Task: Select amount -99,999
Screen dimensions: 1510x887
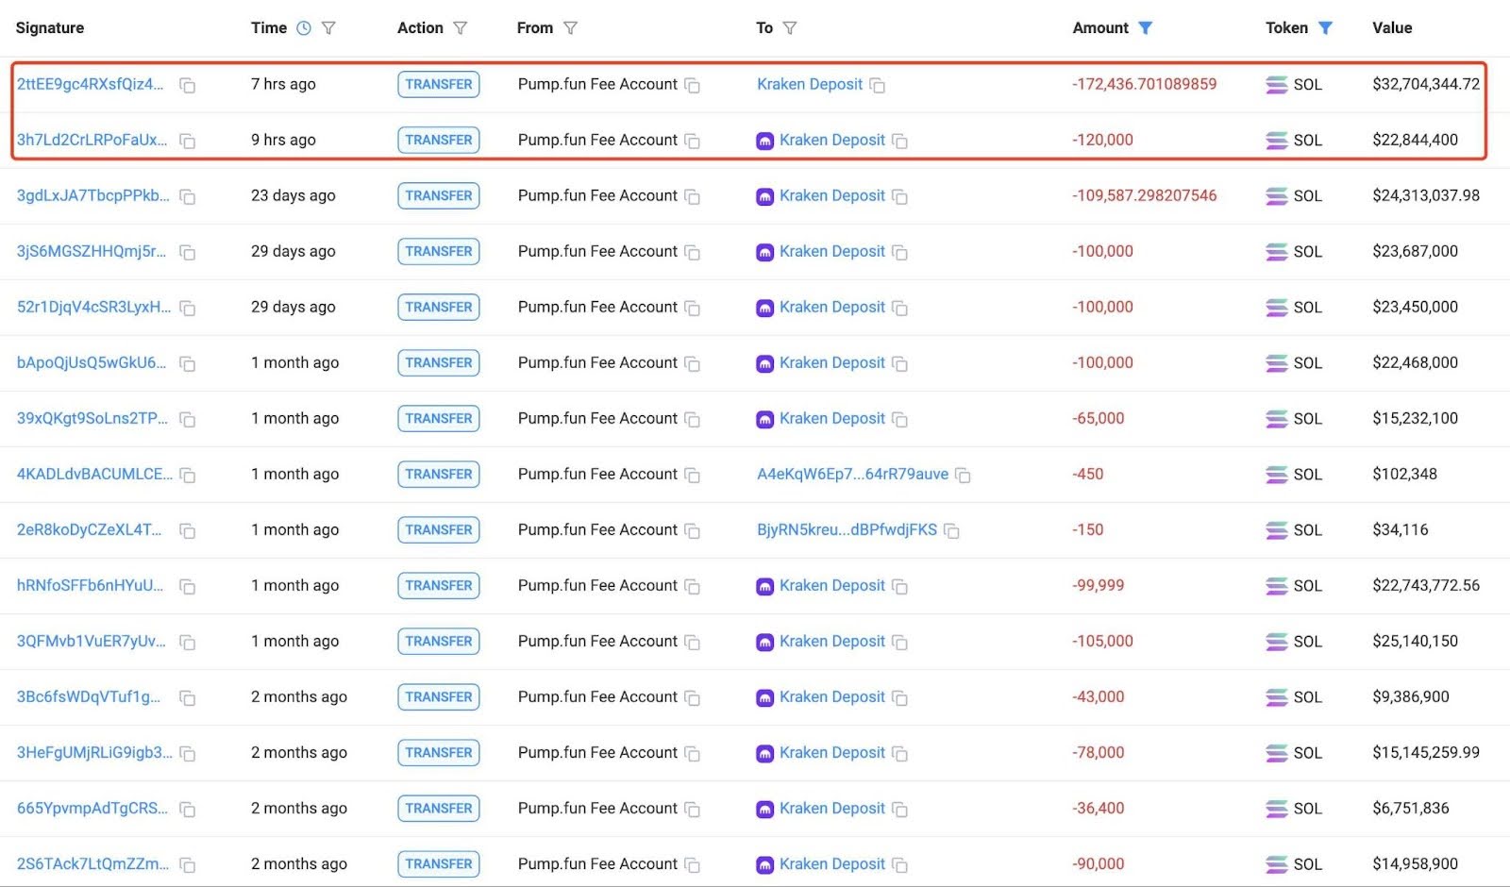Action: point(1098,585)
